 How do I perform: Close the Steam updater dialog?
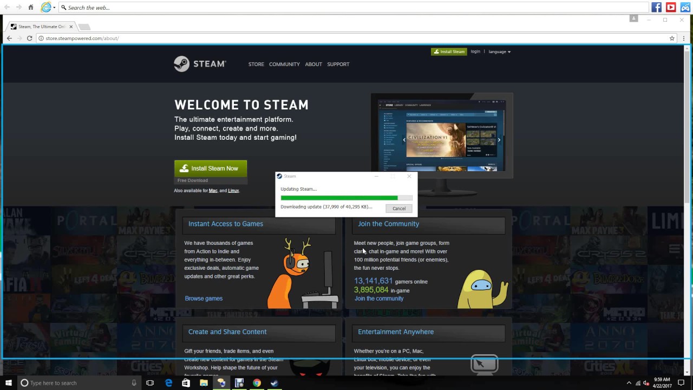[x=409, y=176]
